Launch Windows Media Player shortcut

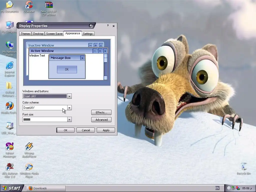pyautogui.click(x=29, y=170)
